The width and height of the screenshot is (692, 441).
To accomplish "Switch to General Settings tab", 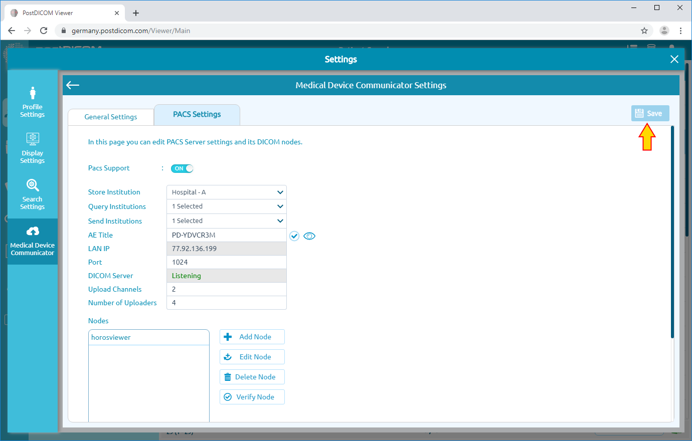I will (x=111, y=117).
